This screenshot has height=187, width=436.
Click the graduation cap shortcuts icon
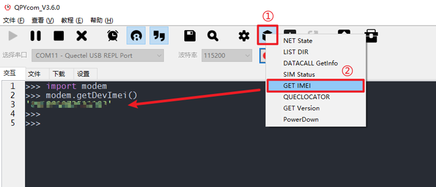pyautogui.click(x=267, y=35)
